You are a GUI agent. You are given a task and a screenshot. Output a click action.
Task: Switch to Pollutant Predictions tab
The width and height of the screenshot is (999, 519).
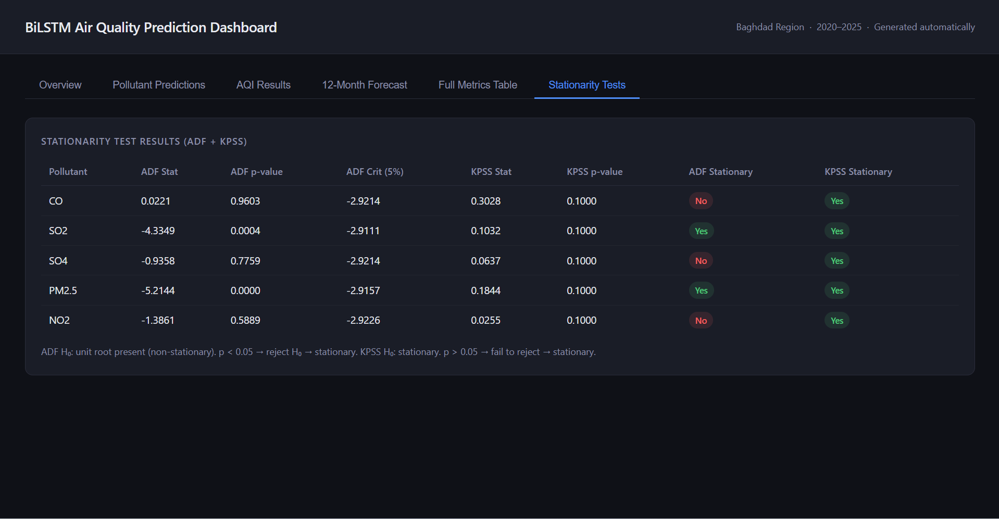tap(159, 85)
